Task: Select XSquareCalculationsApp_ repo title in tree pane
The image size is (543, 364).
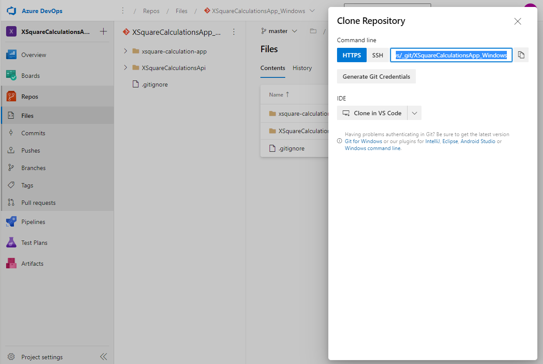Action: coord(176,32)
